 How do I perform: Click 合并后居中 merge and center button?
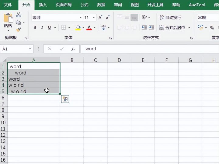172,27
